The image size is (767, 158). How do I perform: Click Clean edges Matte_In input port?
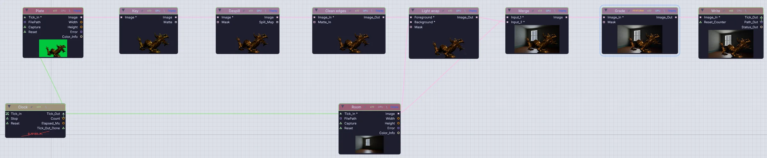pos(314,22)
